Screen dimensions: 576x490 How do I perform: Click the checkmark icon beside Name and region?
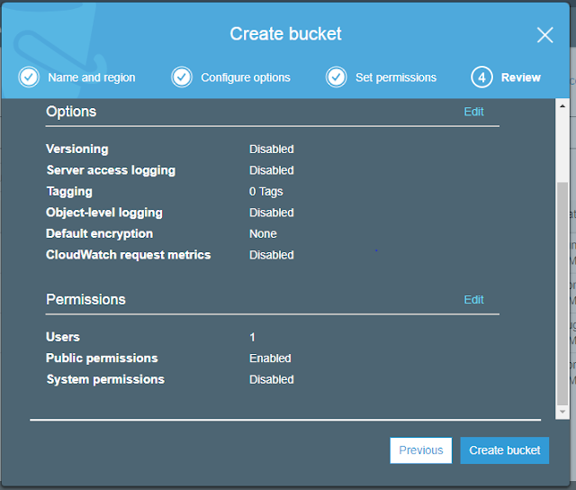[x=29, y=77]
